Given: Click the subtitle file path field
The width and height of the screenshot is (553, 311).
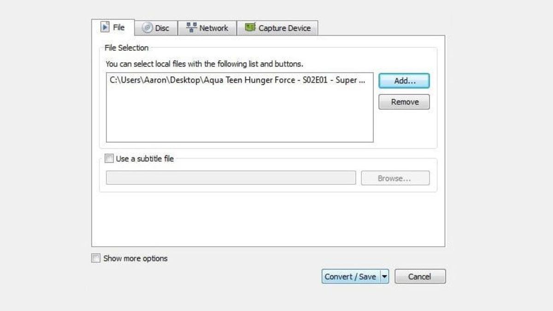Looking at the screenshot, I should click(x=230, y=178).
